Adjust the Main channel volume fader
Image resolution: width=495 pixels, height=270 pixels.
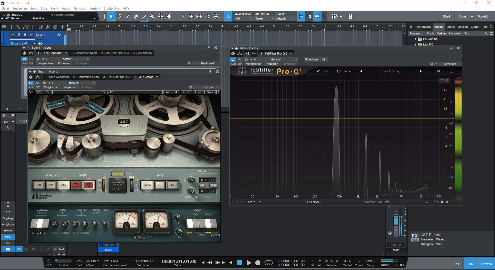click(x=396, y=221)
